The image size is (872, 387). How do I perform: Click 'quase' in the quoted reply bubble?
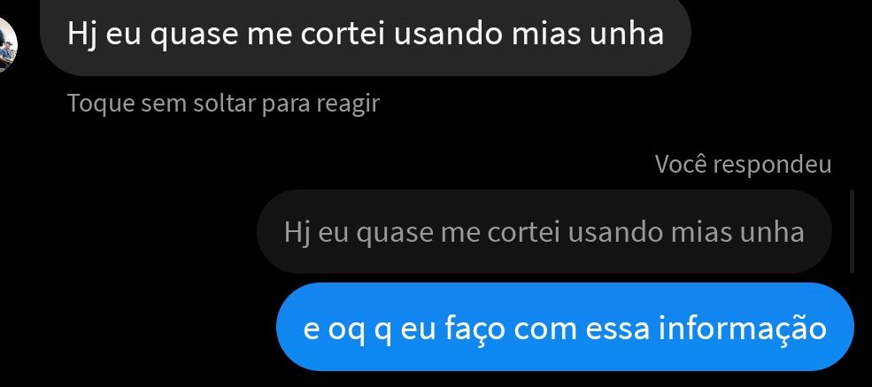pos(394,234)
